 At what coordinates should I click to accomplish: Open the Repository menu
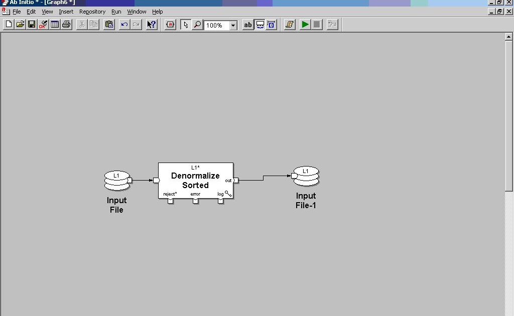pyautogui.click(x=92, y=12)
